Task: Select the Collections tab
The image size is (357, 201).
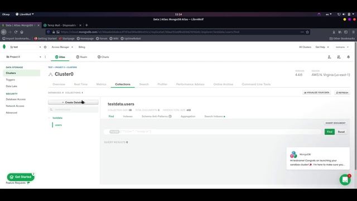Action: click(x=123, y=84)
